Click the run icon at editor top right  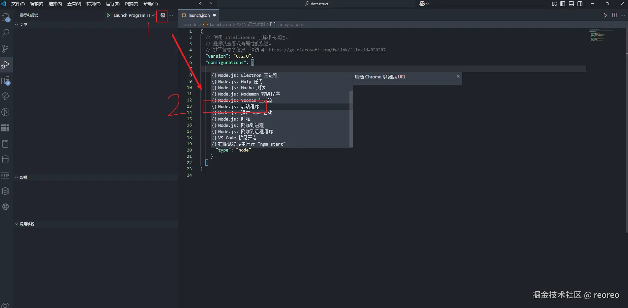(x=605, y=15)
